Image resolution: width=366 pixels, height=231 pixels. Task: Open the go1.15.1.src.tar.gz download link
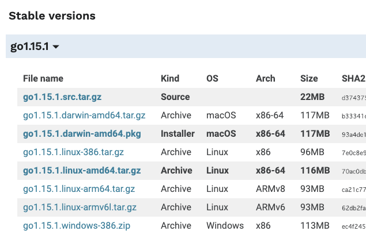click(x=62, y=97)
